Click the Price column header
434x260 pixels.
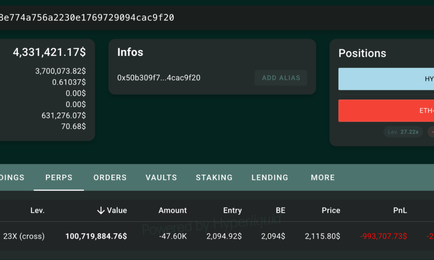pyautogui.click(x=331, y=211)
